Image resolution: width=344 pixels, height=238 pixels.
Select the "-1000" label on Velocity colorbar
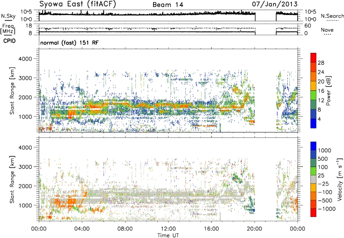327,209
